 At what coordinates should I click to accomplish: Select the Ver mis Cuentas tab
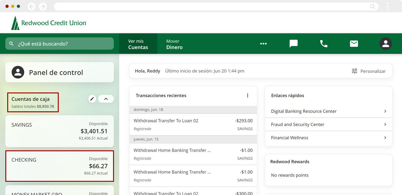click(138, 44)
